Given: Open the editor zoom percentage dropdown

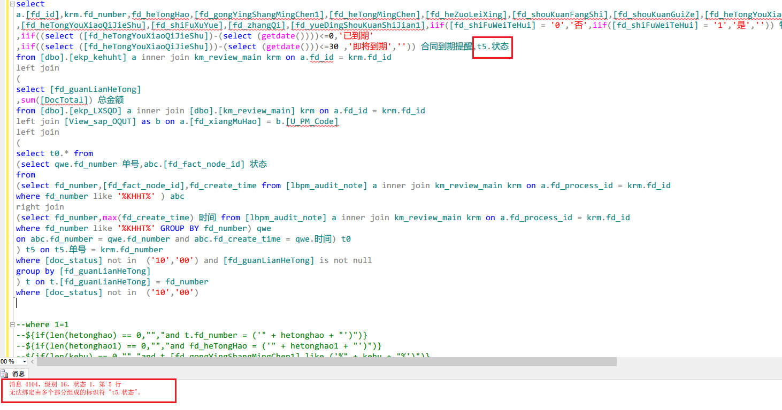Looking at the screenshot, I should [x=24, y=362].
